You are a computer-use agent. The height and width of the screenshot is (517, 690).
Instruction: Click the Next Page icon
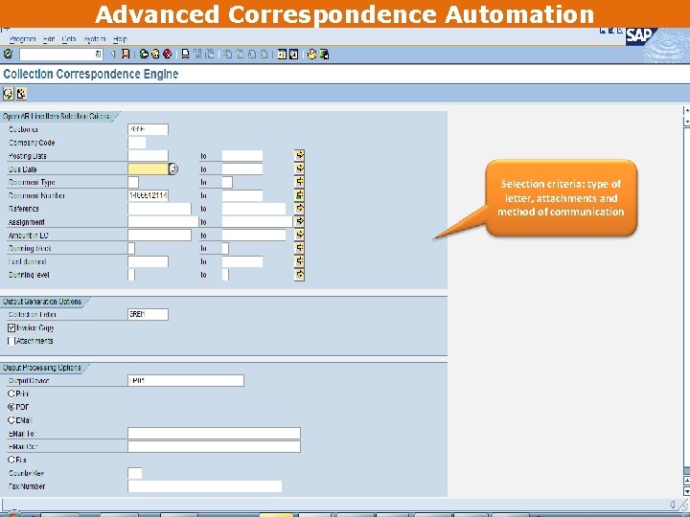(x=251, y=54)
